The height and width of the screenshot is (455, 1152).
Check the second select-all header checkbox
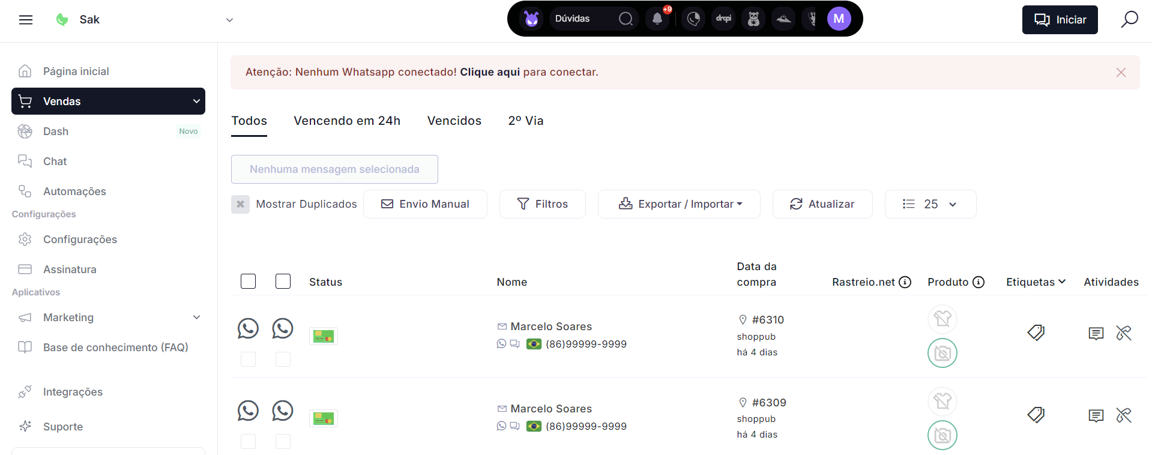[x=283, y=282]
